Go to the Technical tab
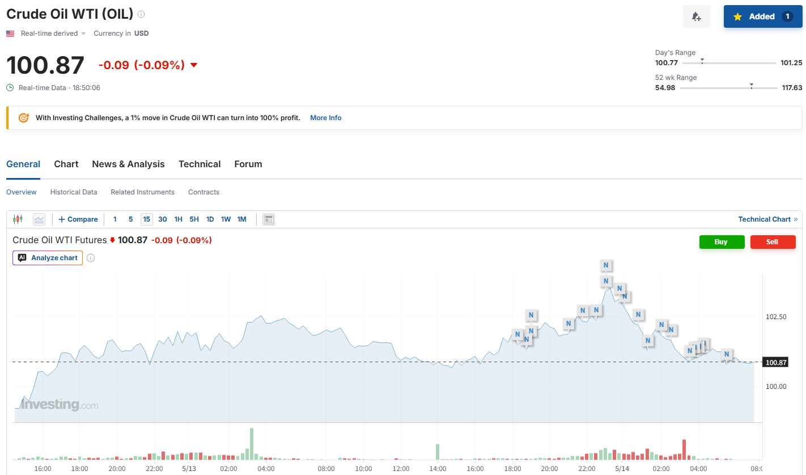 (200, 164)
